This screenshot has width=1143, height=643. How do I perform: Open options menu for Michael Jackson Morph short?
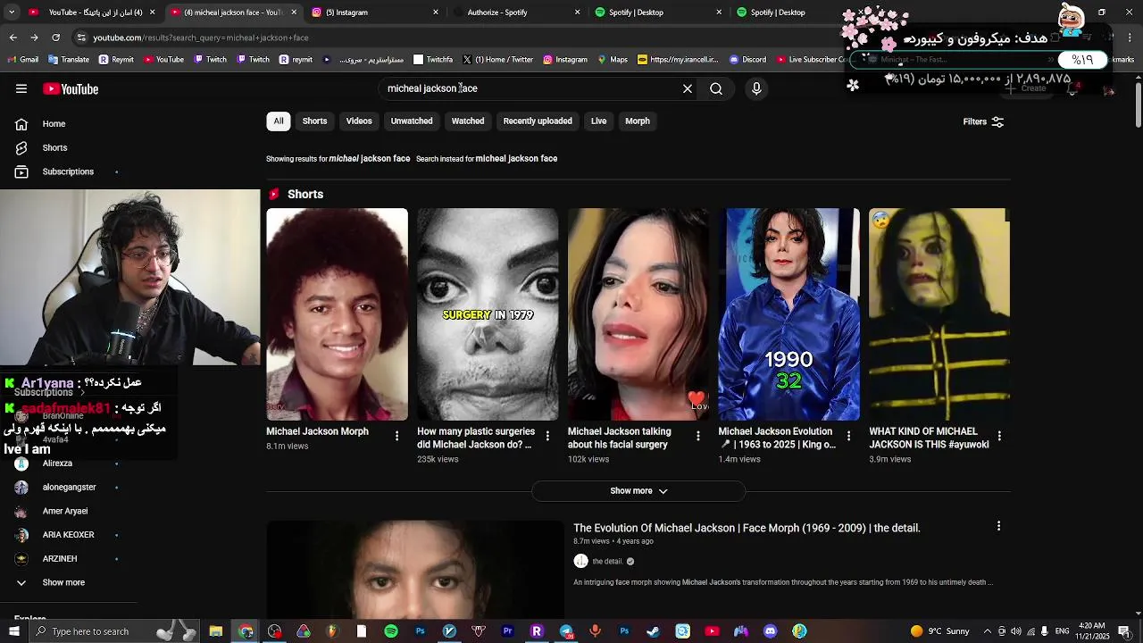click(397, 436)
